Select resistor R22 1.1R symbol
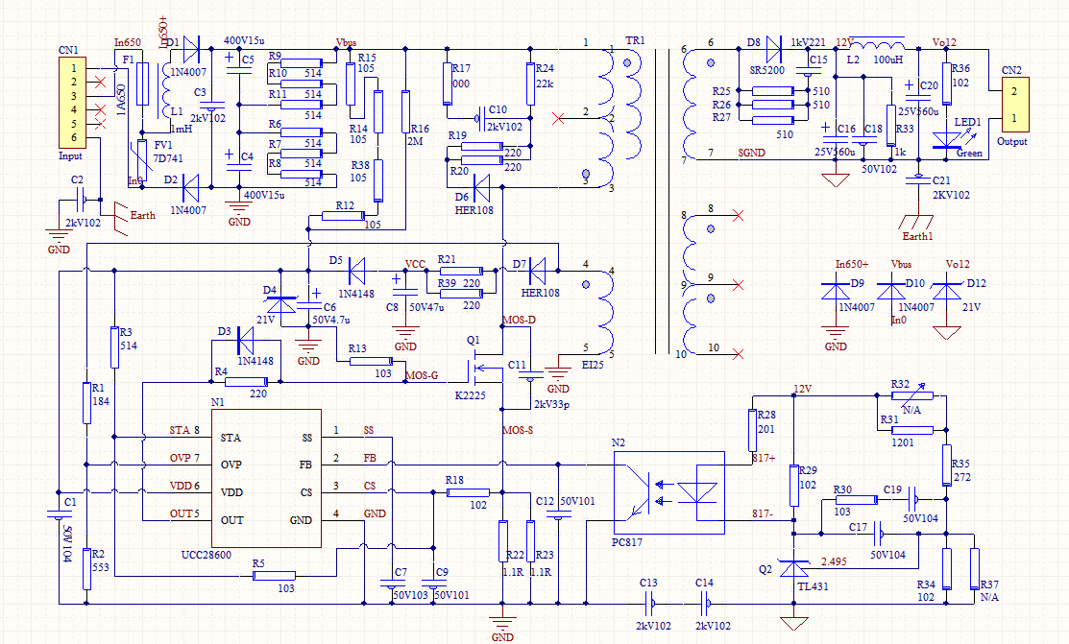Image resolution: width=1069 pixels, height=644 pixels. pyautogui.click(x=502, y=541)
